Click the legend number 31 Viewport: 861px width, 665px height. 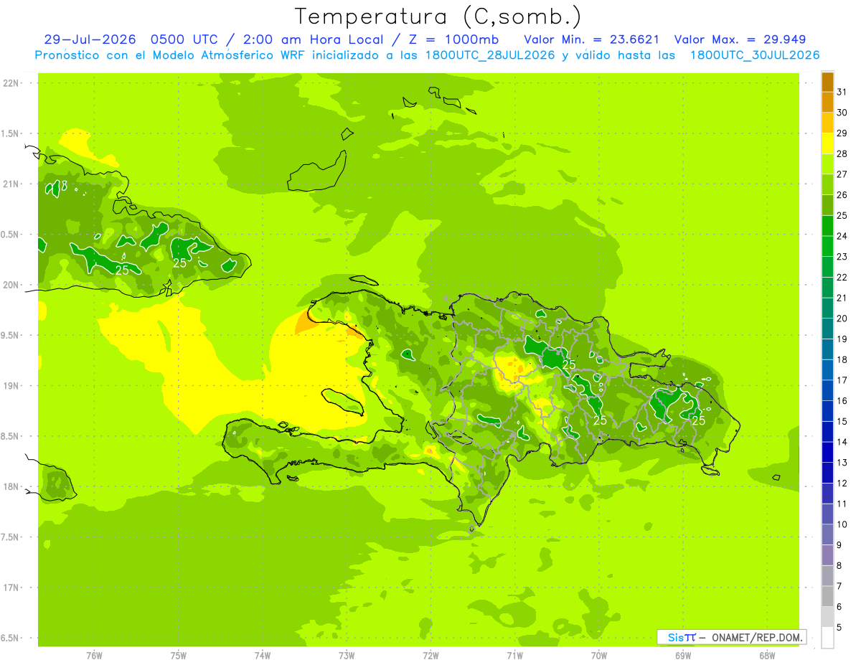842,92
